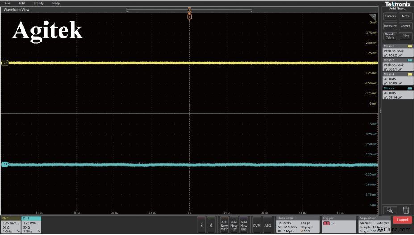This screenshot has width=414, height=235.
Task: Click the Cursors button
Action: click(390, 16)
